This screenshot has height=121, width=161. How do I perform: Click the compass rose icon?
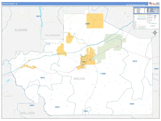pyautogui.click(x=155, y=33)
